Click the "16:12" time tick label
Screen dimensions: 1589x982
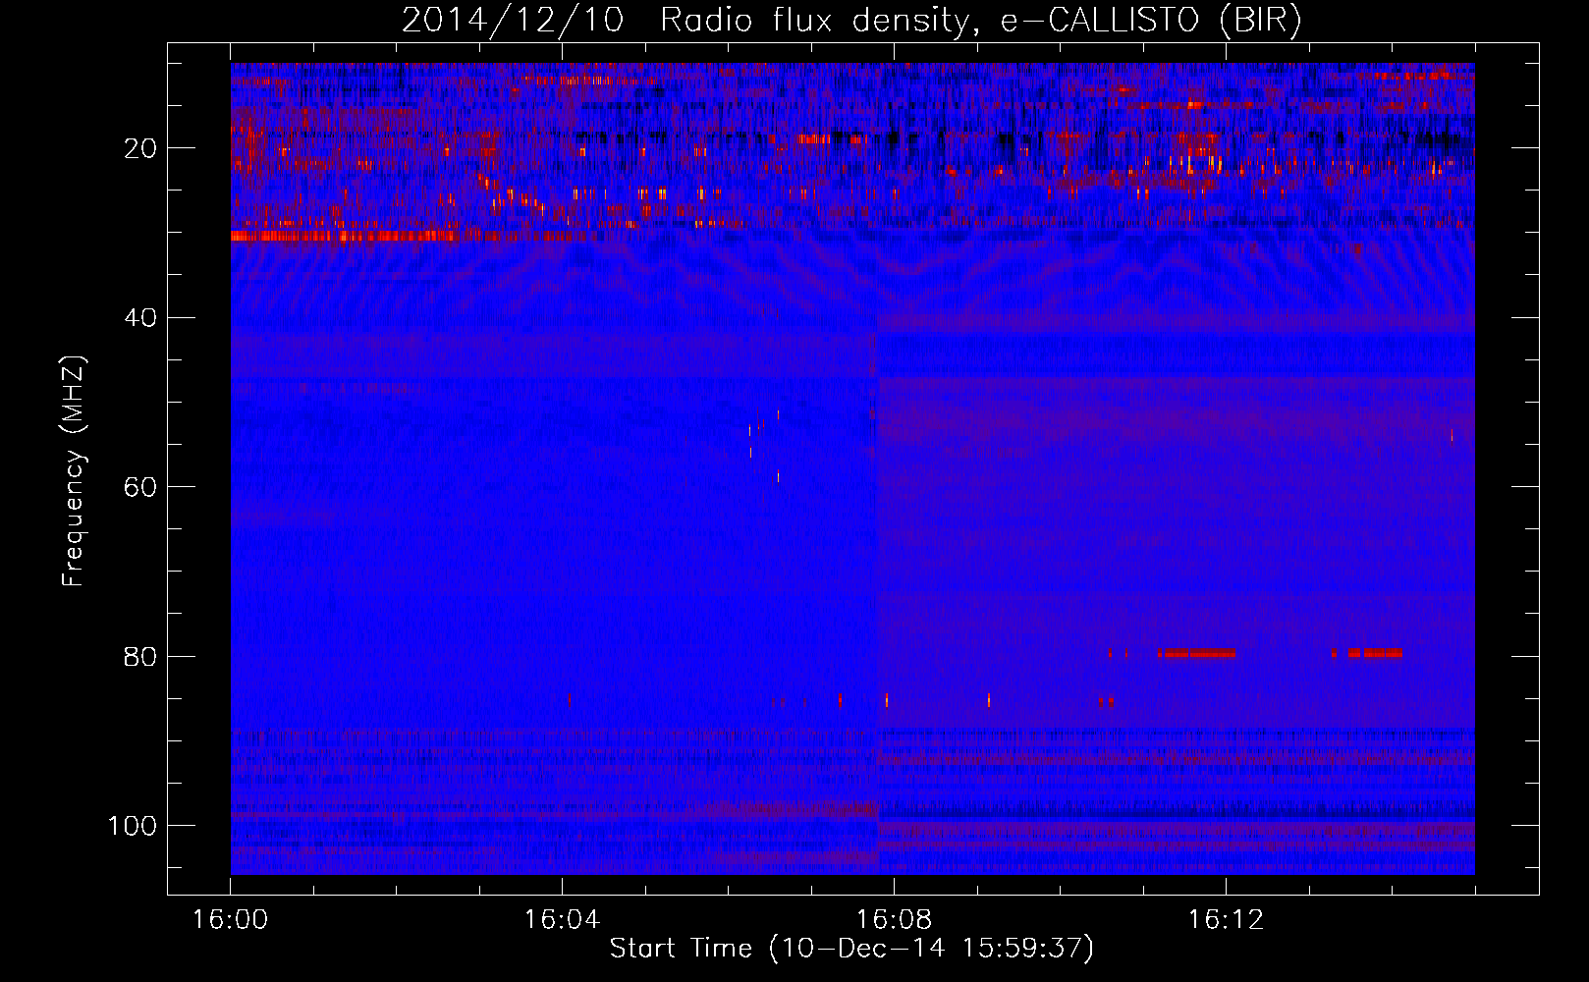point(1226,920)
